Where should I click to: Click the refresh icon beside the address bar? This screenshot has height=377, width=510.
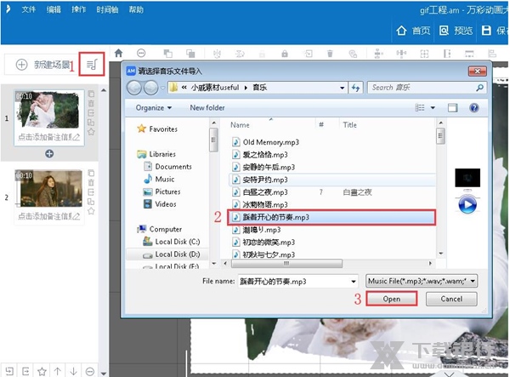[x=354, y=87]
